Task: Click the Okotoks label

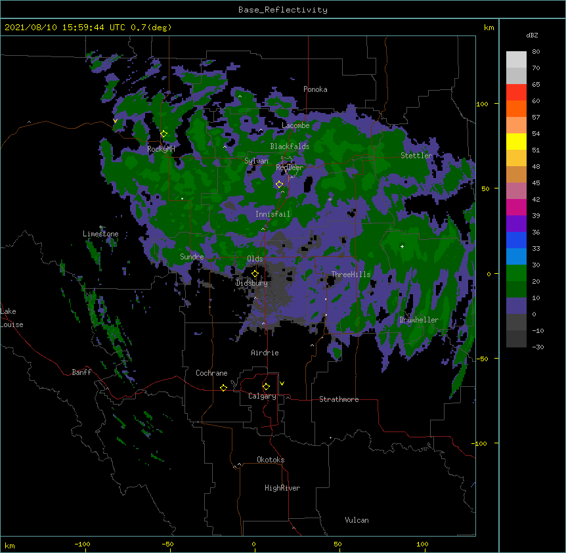Action: [x=271, y=460]
